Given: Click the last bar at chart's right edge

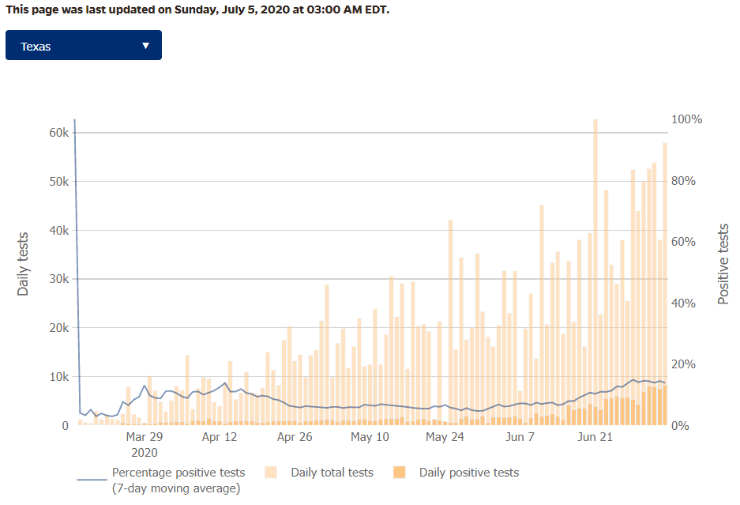Looking at the screenshot, I should tap(665, 285).
